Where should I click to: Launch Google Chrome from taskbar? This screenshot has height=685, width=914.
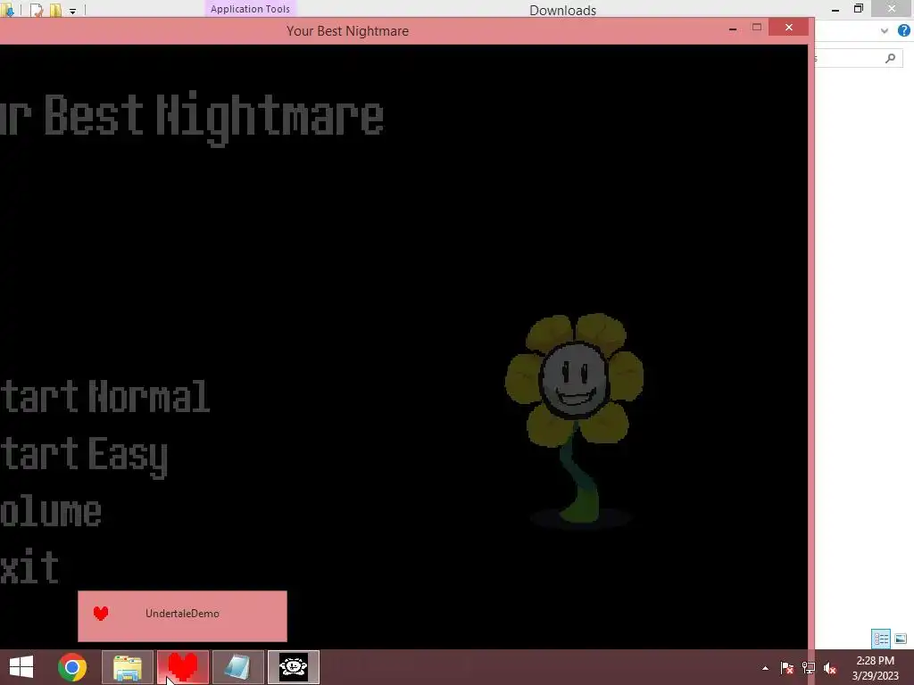[72, 667]
